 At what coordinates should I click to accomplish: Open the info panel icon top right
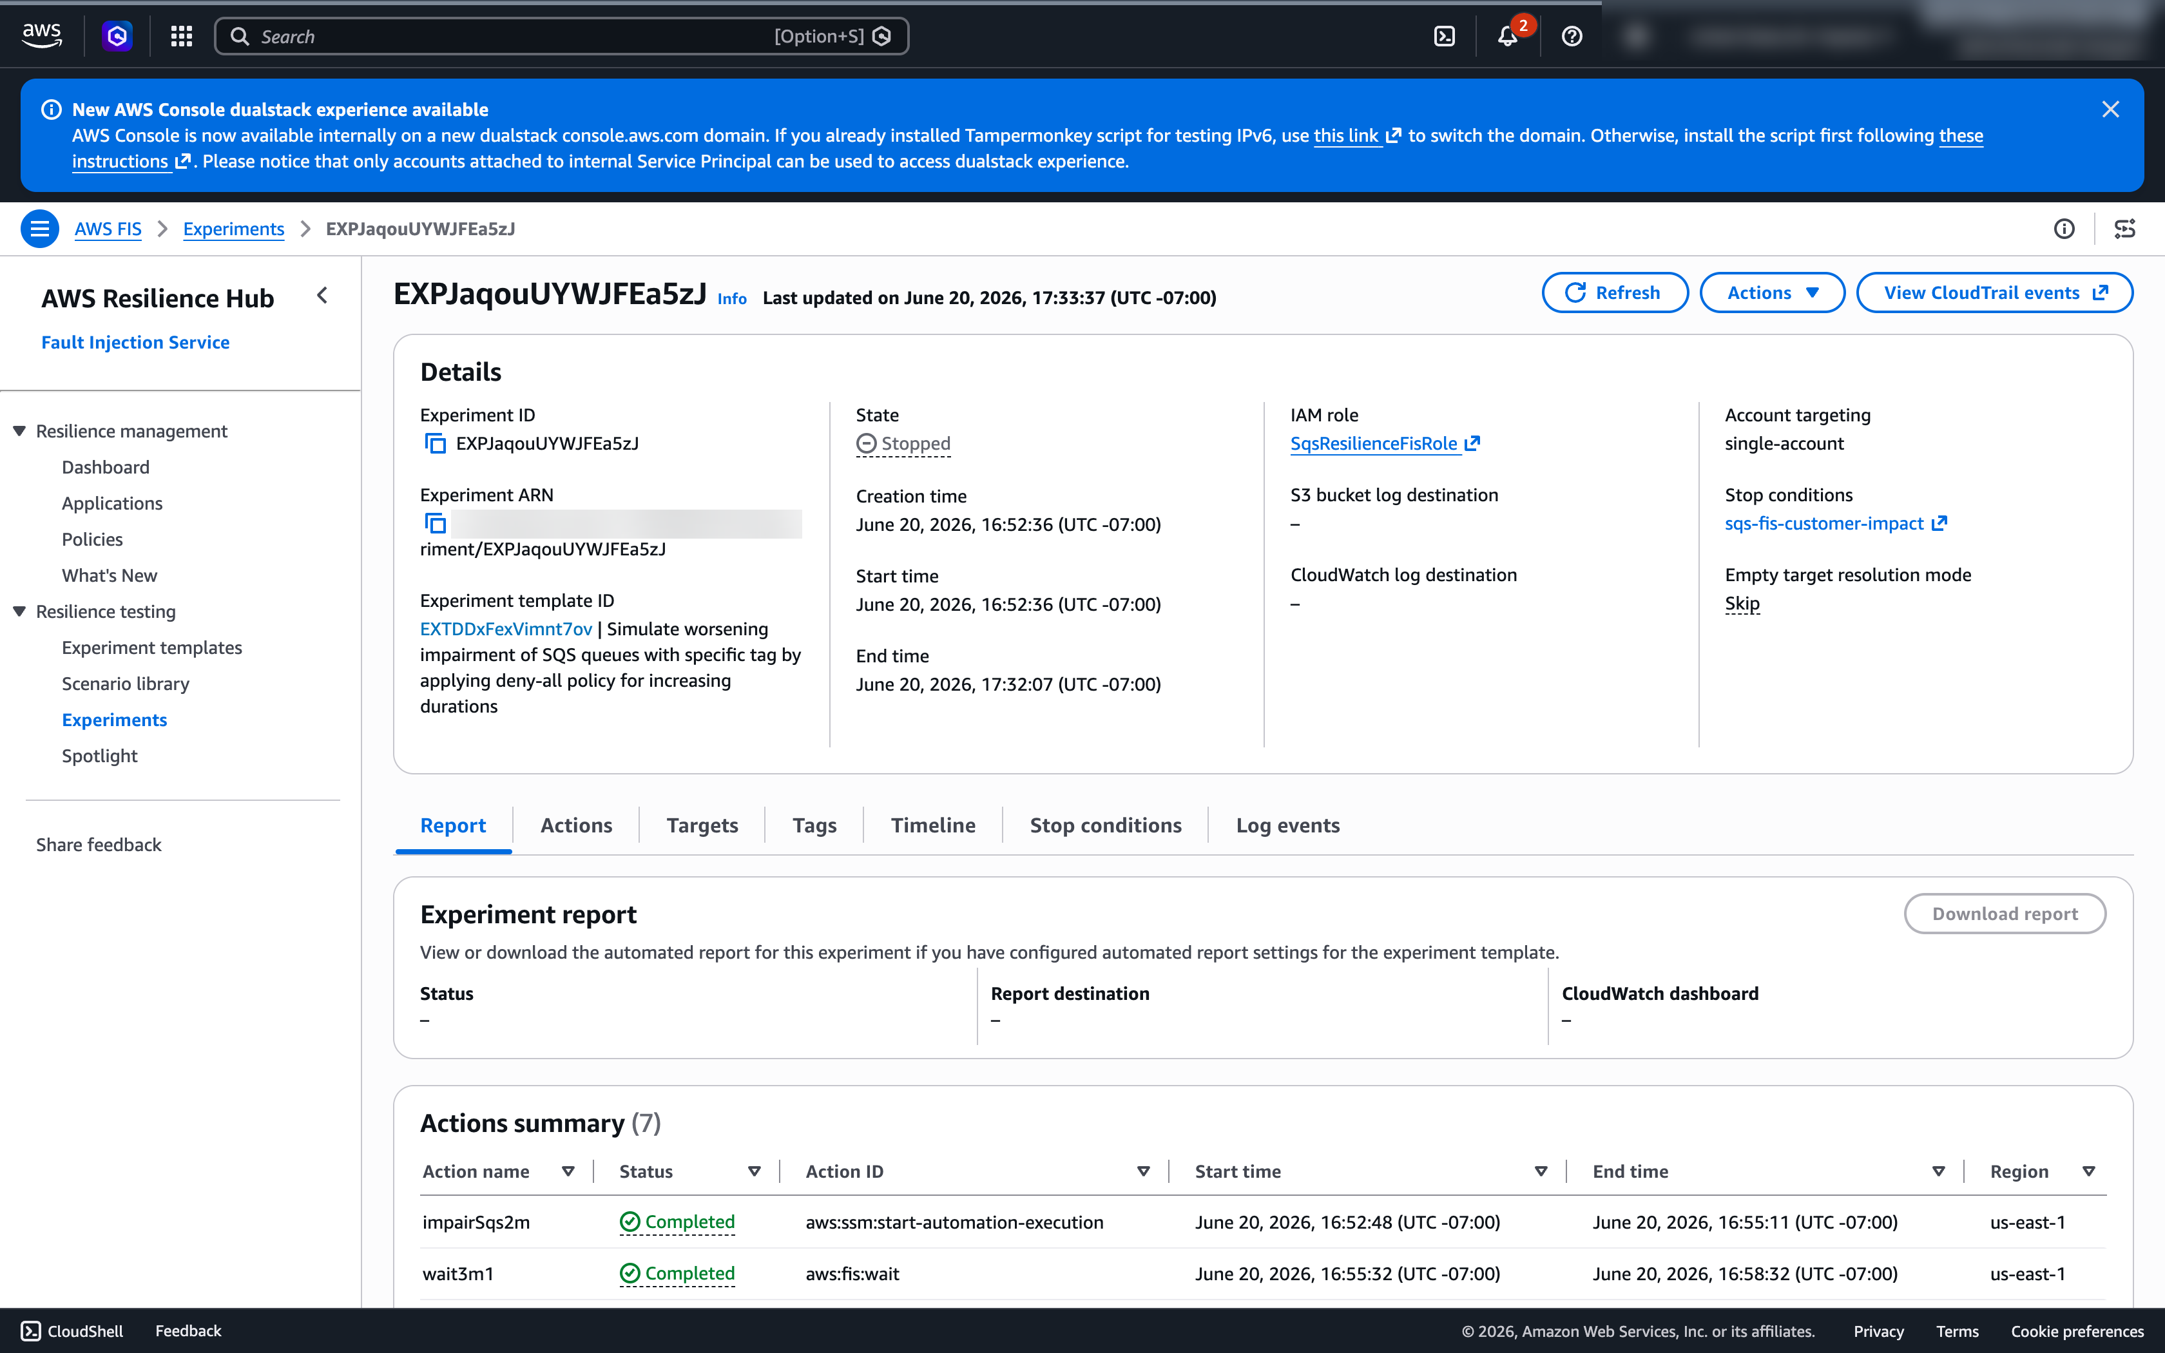(x=2064, y=229)
